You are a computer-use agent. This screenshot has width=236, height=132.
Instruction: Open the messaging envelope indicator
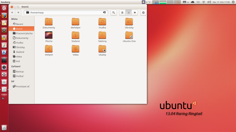[x=198, y=2]
